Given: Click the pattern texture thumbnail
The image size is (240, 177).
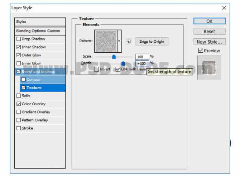Looking at the screenshot, I should click(x=106, y=41).
